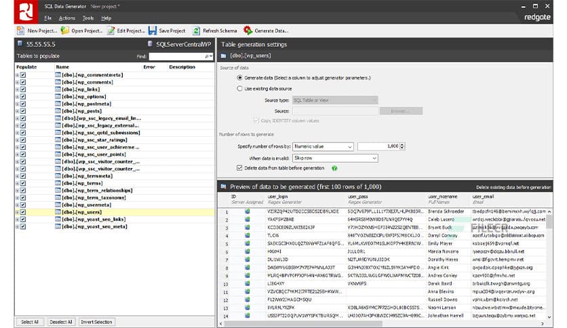Expand the [dbo].[wp_yoast_seo_meta] tree node
This screenshot has width=567, height=328.
(x=17, y=226)
